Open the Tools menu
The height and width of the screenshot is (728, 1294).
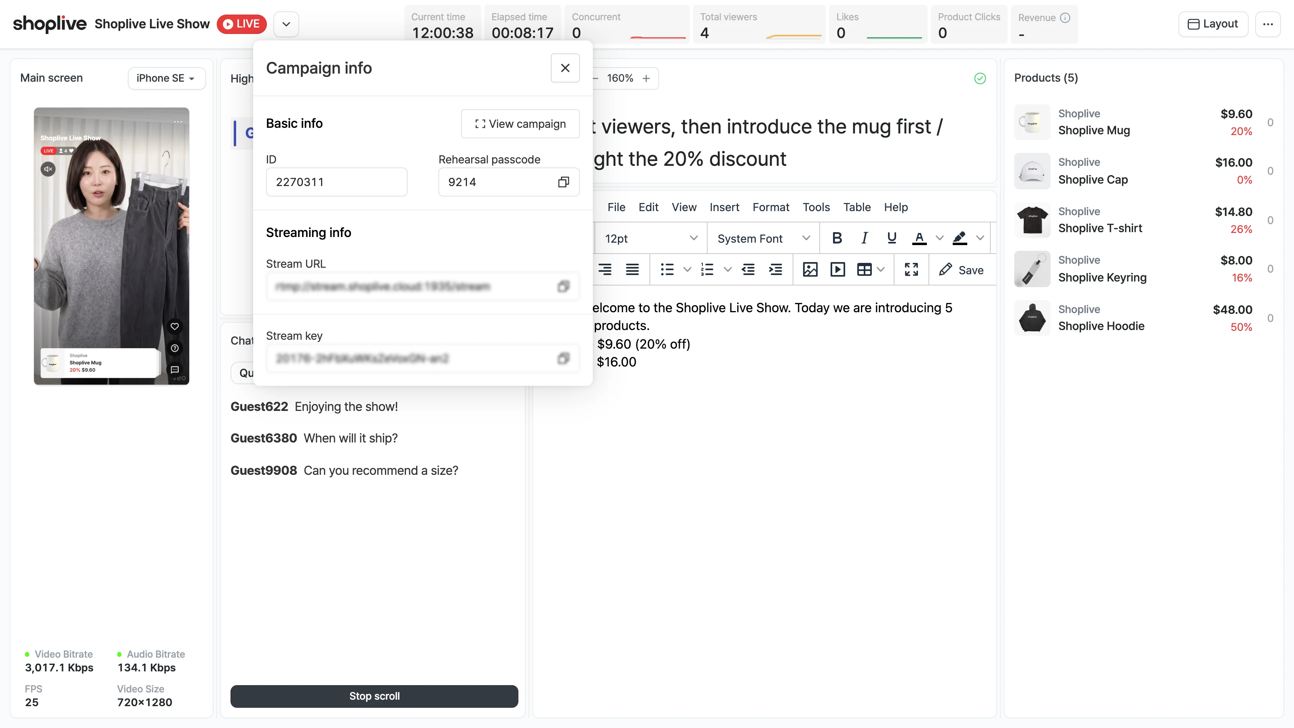[816, 207]
